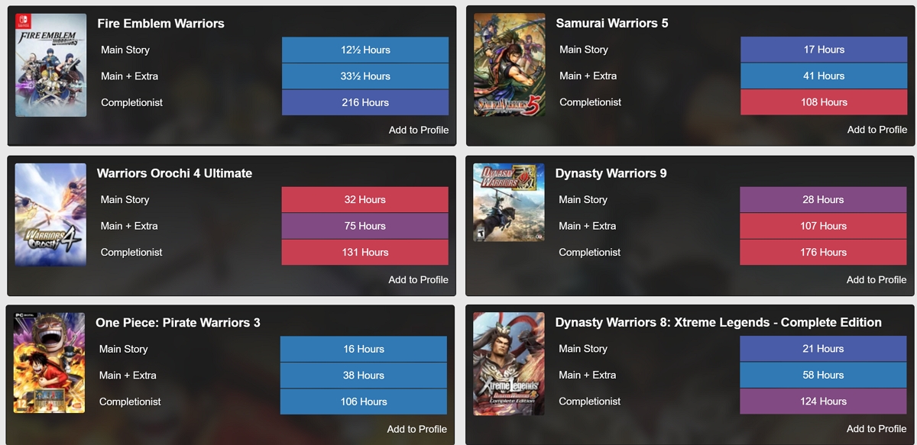Add Dynasty Warriors 9 to profile
The image size is (917, 445).
(876, 279)
